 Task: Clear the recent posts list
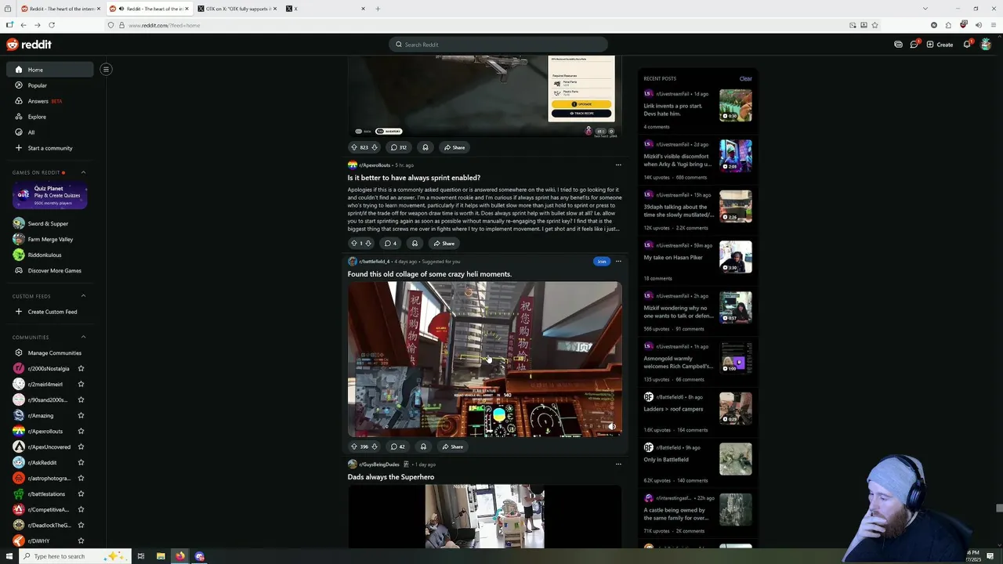[x=745, y=78]
